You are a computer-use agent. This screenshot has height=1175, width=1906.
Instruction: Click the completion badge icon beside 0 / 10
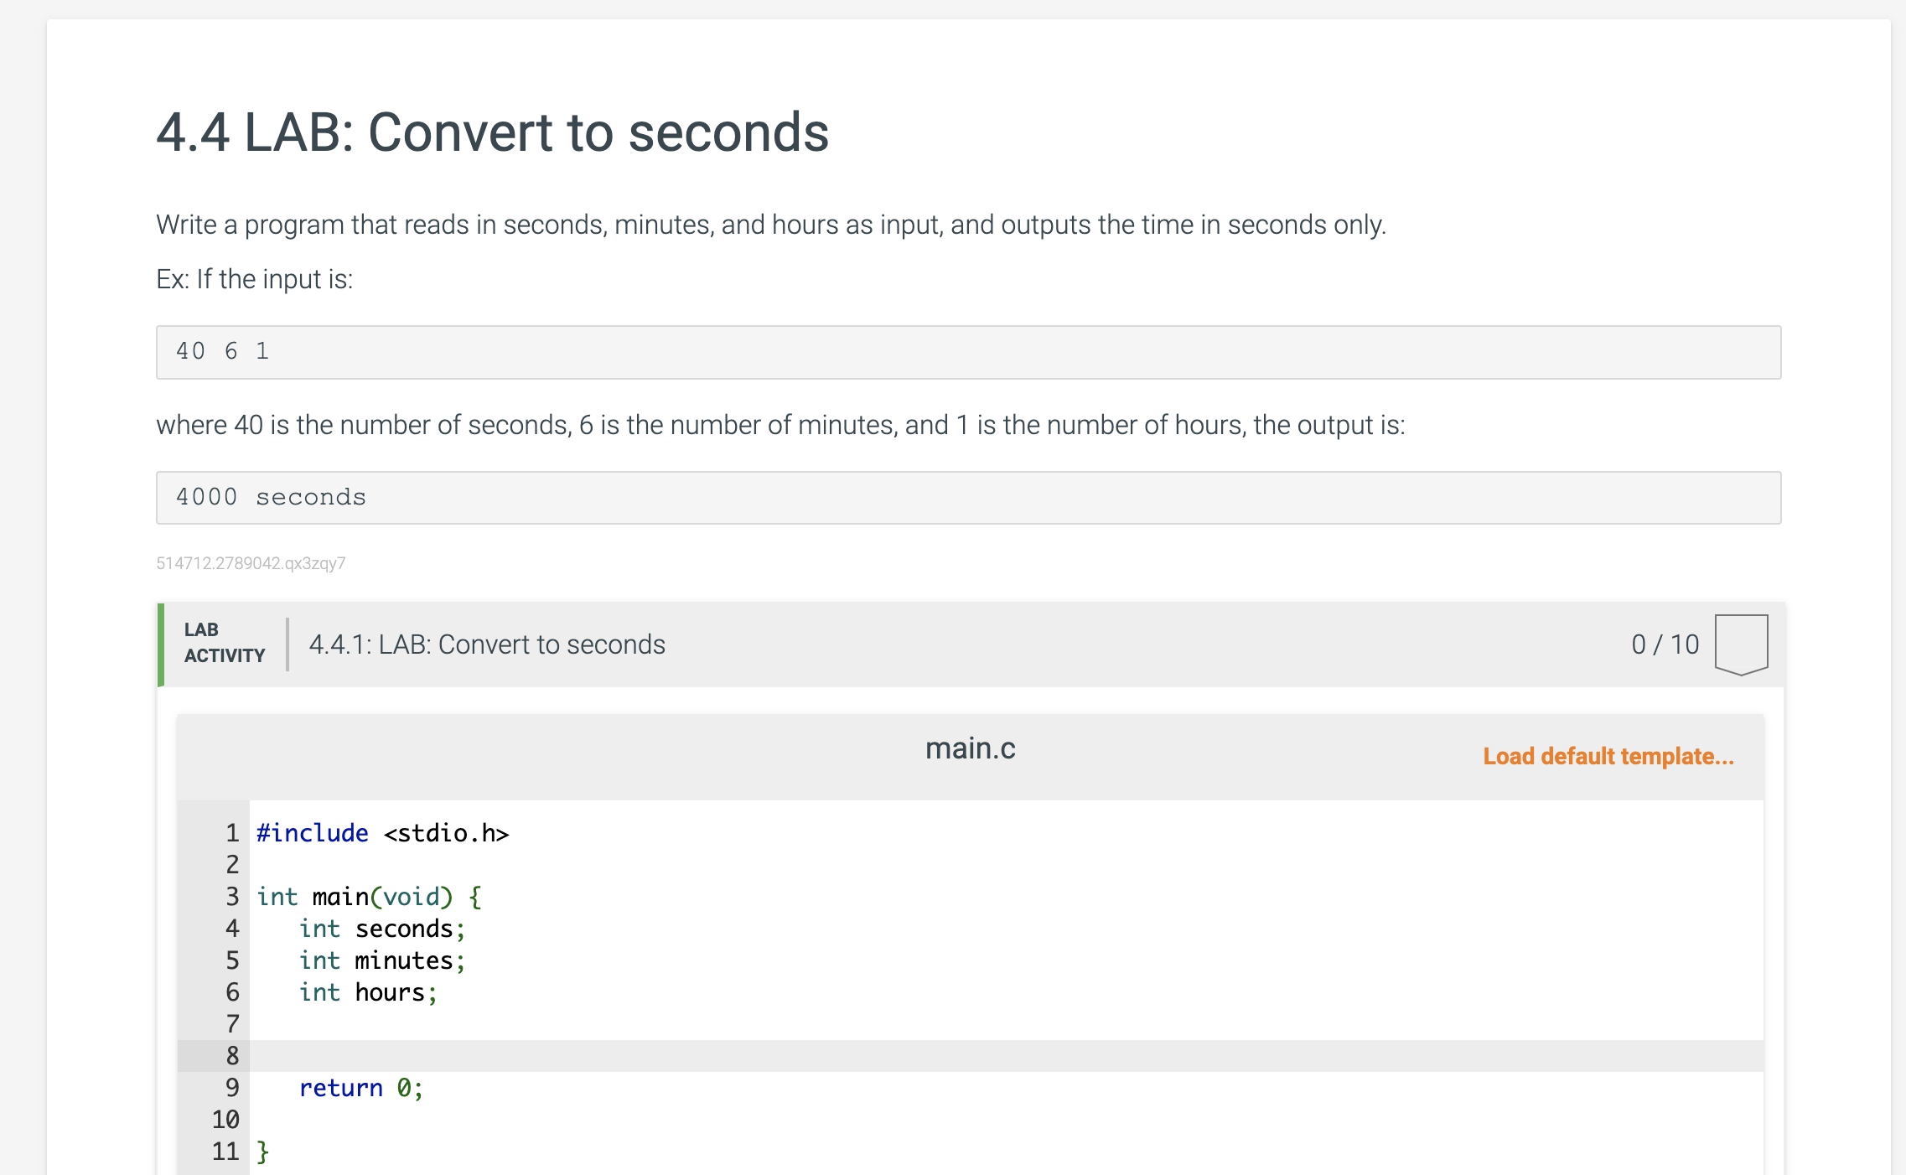pos(1741,644)
